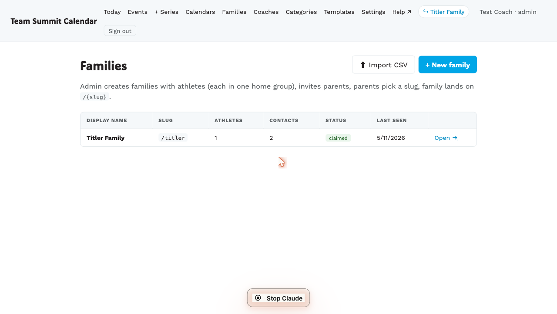Click the Team Summit Calendar logo title

(54, 21)
